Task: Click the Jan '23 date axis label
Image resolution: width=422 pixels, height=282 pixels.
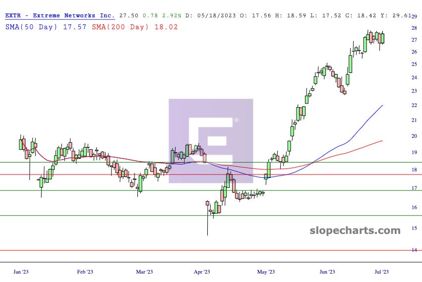Action: pyautogui.click(x=21, y=272)
